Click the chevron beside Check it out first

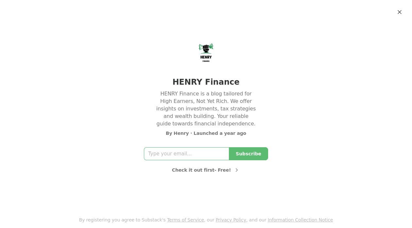point(237,170)
